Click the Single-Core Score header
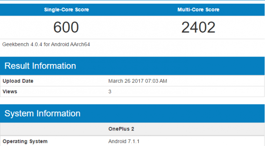 66,9
